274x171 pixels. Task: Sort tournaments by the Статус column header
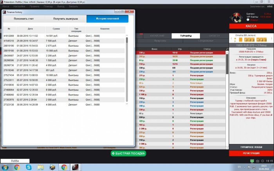207,49
